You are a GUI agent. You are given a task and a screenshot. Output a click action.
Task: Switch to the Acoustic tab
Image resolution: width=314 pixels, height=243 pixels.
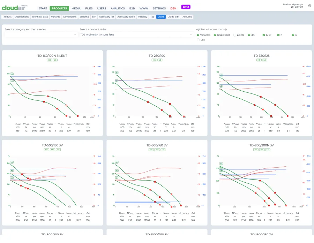click(x=187, y=17)
